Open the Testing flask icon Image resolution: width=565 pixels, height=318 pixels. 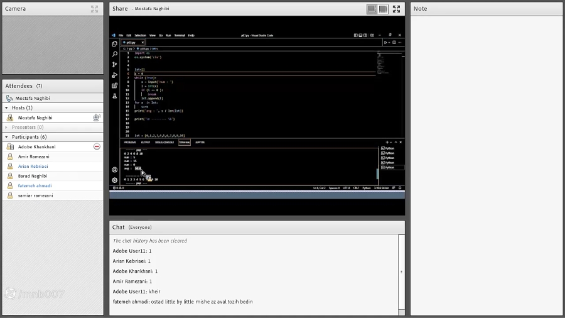[x=114, y=96]
